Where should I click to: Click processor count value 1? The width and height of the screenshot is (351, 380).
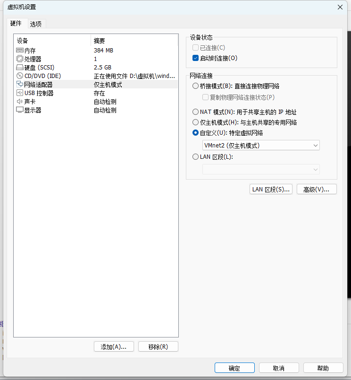tap(95, 59)
